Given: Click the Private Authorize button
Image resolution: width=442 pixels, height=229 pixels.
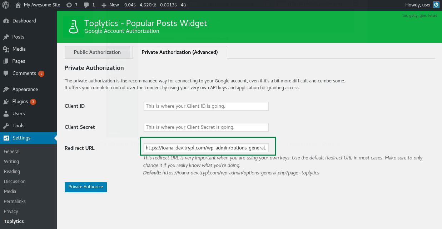Looking at the screenshot, I should coord(86,187).
